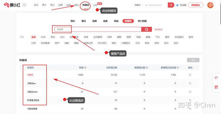Filter by the 民生资讯 category
221x114 pixels.
coord(102,43)
